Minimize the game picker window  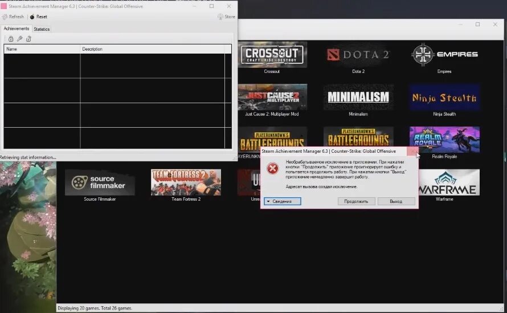pyautogui.click(x=460, y=25)
